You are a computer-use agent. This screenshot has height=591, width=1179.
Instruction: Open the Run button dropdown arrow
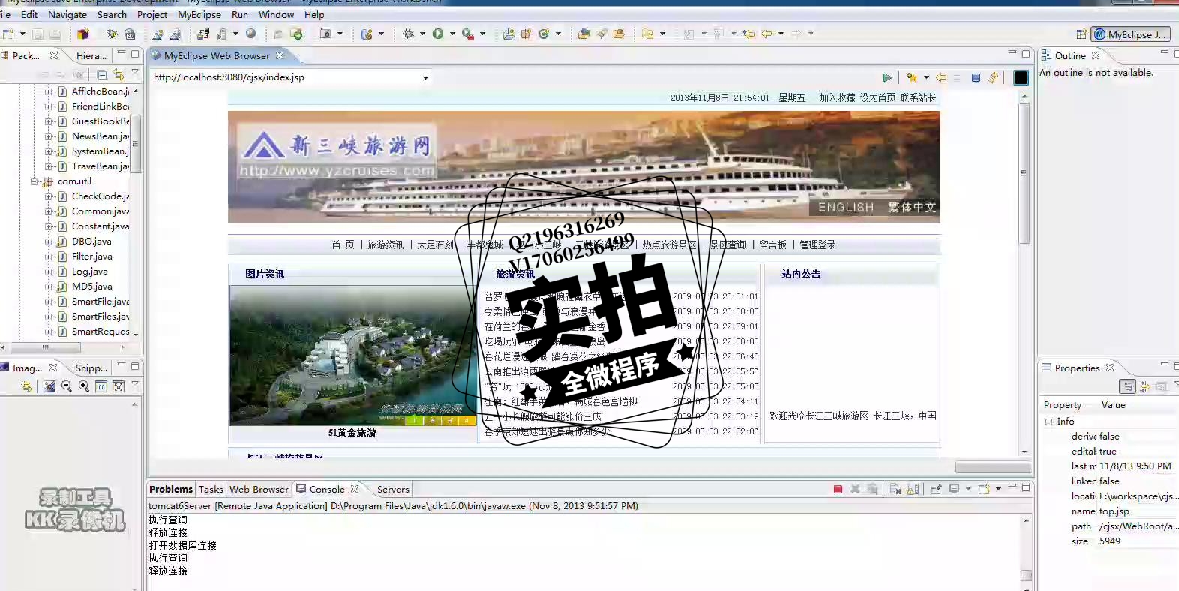click(452, 34)
